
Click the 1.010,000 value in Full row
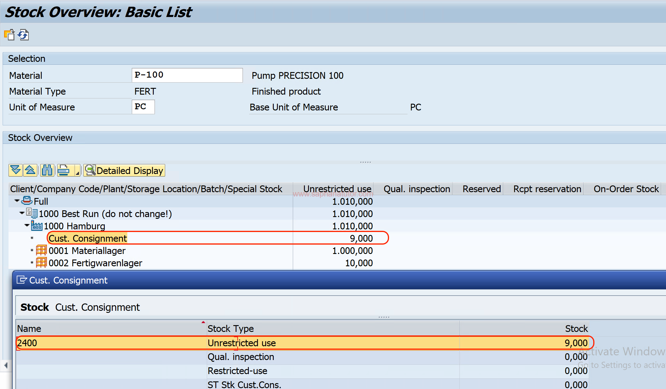[x=352, y=202]
